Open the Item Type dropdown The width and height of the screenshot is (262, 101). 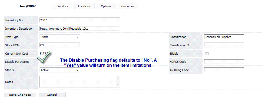(x=60, y=37)
